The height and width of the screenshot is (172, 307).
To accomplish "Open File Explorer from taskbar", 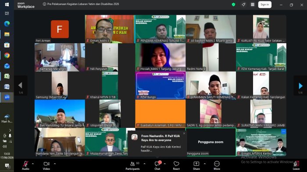I will tap(7, 34).
